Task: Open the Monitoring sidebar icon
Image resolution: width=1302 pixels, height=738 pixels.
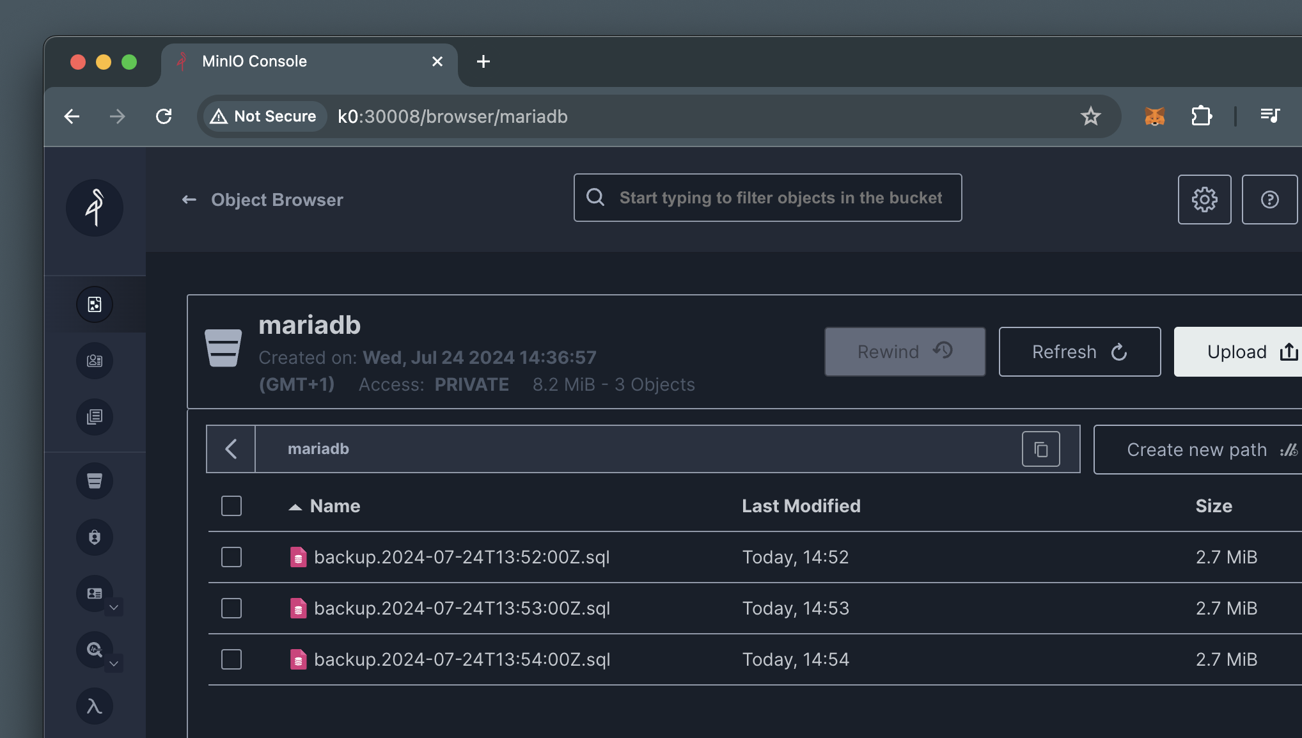Action: coord(95,650)
